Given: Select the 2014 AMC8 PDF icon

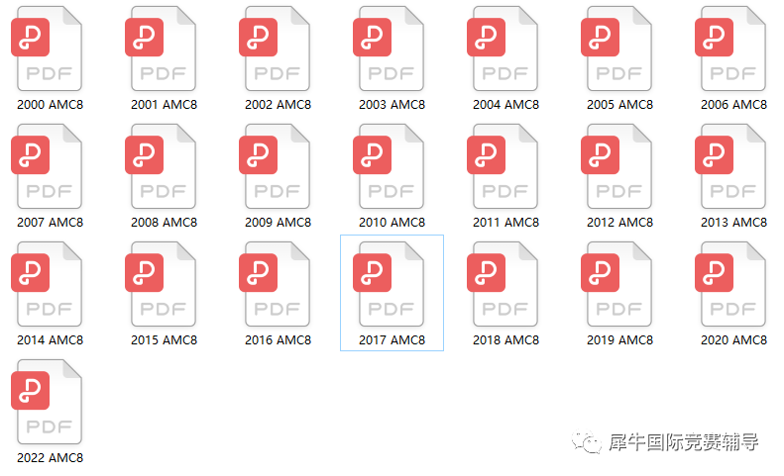Looking at the screenshot, I should [47, 284].
